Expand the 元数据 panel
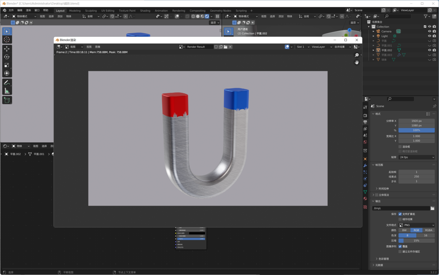This screenshot has width=439, height=275. [x=379, y=265]
